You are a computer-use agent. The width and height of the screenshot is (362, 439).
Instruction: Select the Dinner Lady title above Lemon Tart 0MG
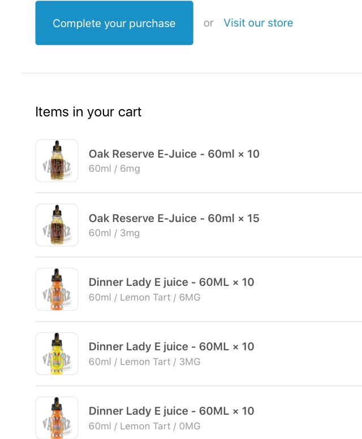tap(171, 411)
